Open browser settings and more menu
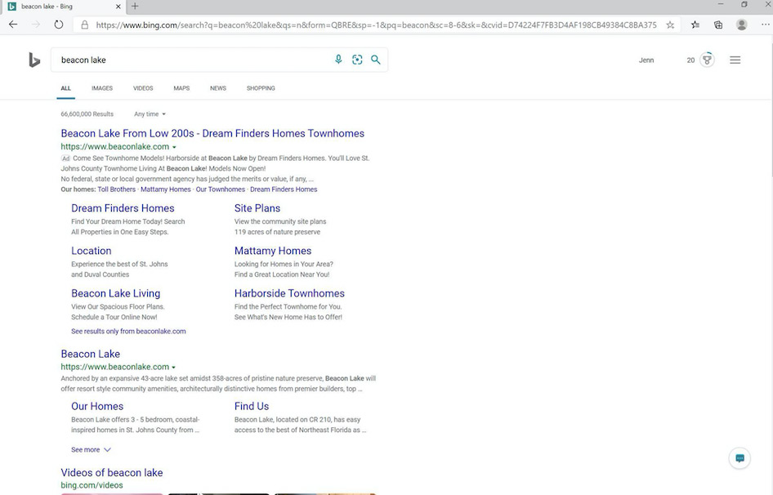Image resolution: width=773 pixels, height=495 pixels. (765, 25)
